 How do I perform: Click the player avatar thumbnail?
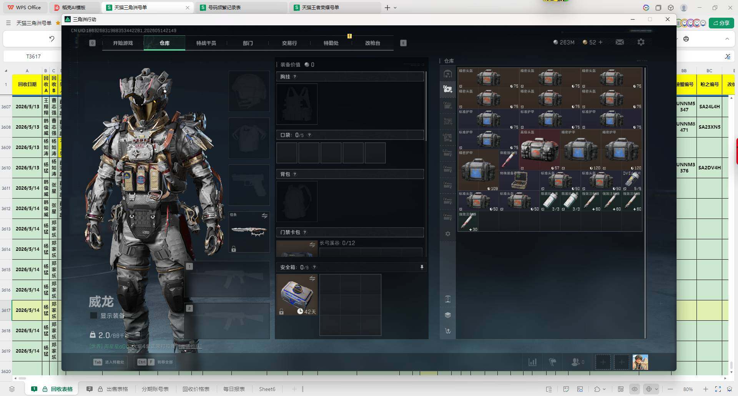click(640, 362)
